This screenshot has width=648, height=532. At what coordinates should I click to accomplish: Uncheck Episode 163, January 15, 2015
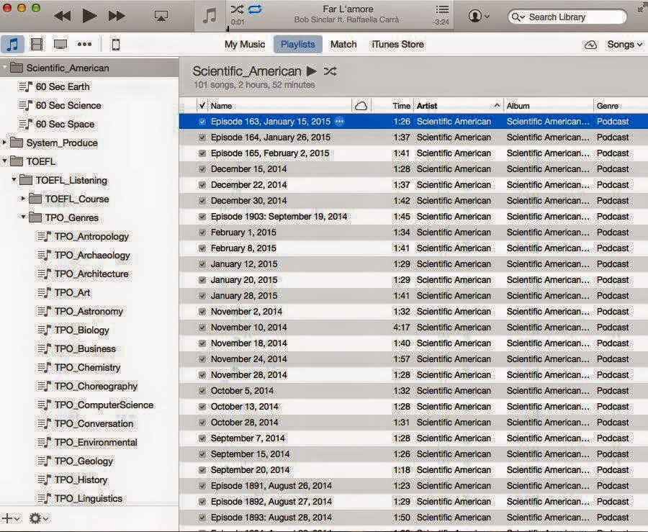[202, 122]
